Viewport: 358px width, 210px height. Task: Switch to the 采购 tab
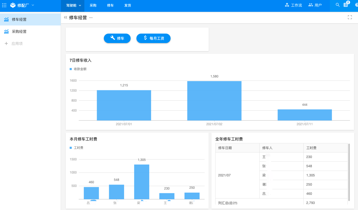(x=93, y=6)
